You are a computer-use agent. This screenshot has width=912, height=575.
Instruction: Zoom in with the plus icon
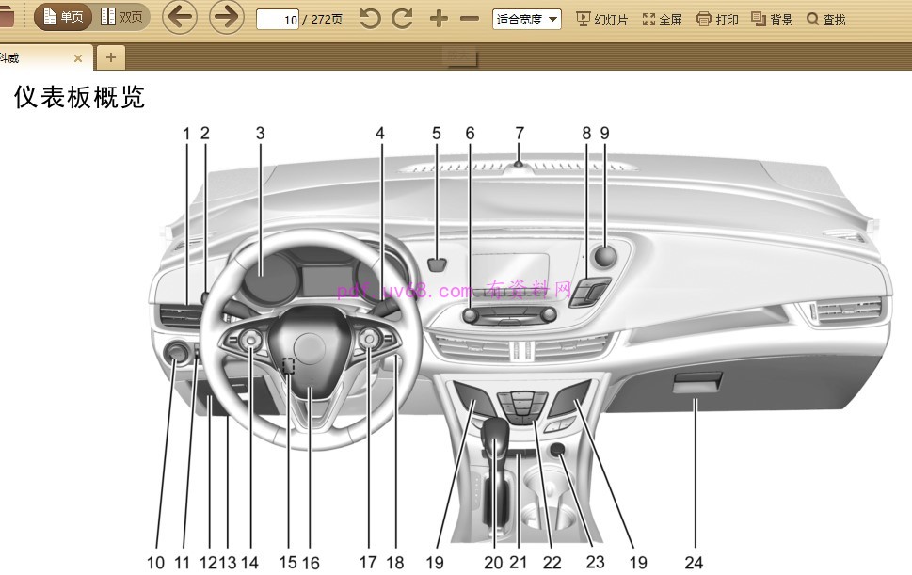pos(439,18)
